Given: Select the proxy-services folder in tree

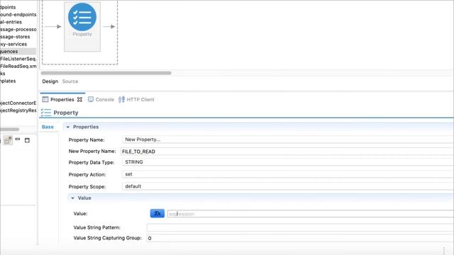Looking at the screenshot, I should pyautogui.click(x=13, y=44).
